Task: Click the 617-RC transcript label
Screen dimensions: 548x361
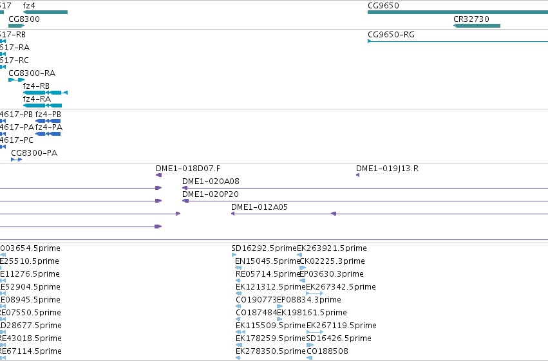Action: click(14, 60)
